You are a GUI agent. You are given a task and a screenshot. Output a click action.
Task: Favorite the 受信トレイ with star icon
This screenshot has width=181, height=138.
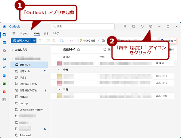tap(78, 50)
